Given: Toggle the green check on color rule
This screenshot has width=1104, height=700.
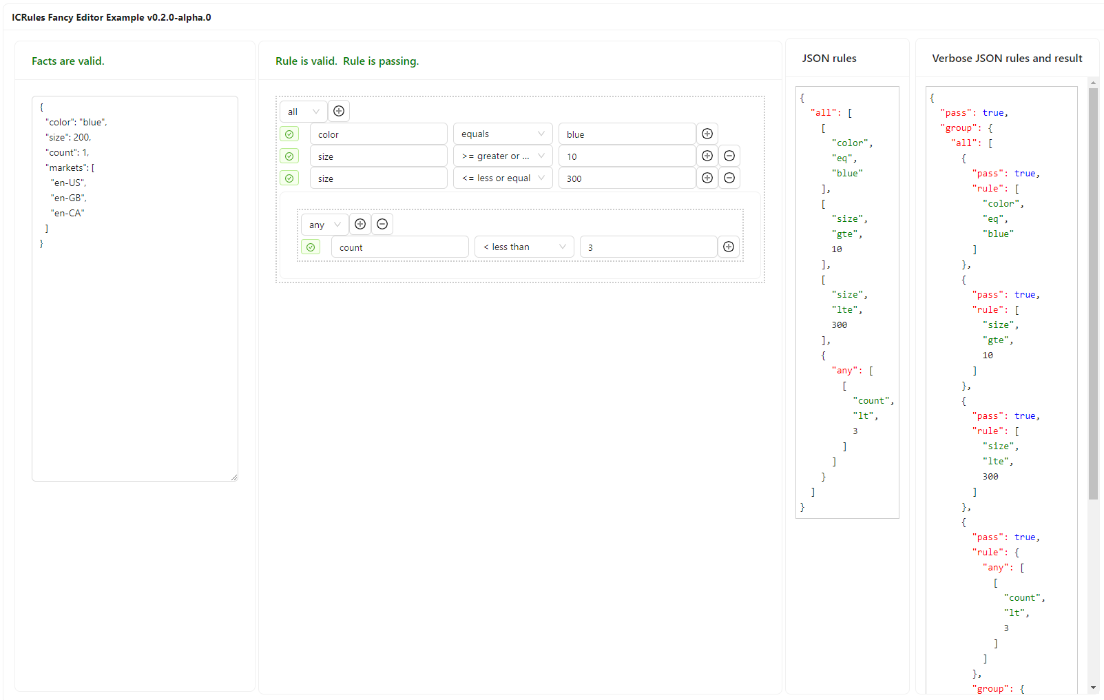Looking at the screenshot, I should tap(289, 134).
